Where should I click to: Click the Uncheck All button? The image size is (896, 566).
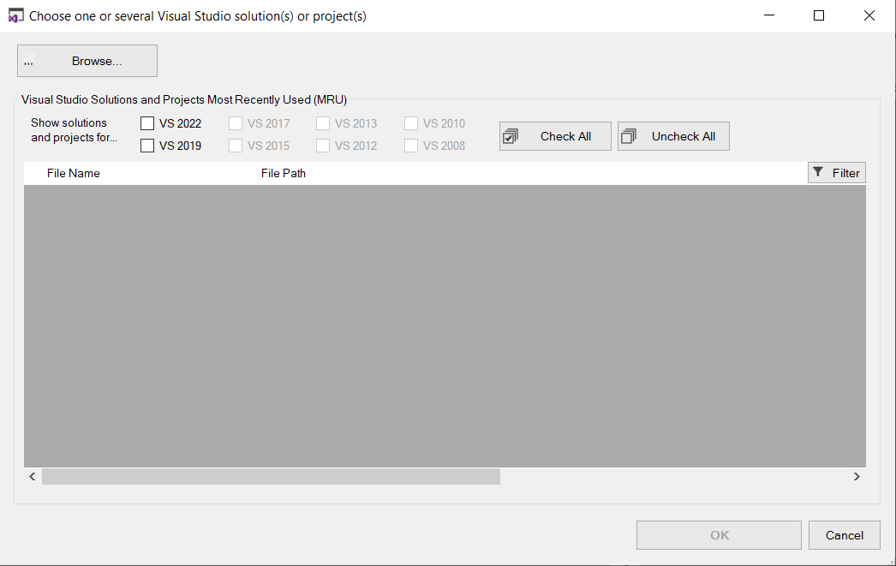coord(674,136)
